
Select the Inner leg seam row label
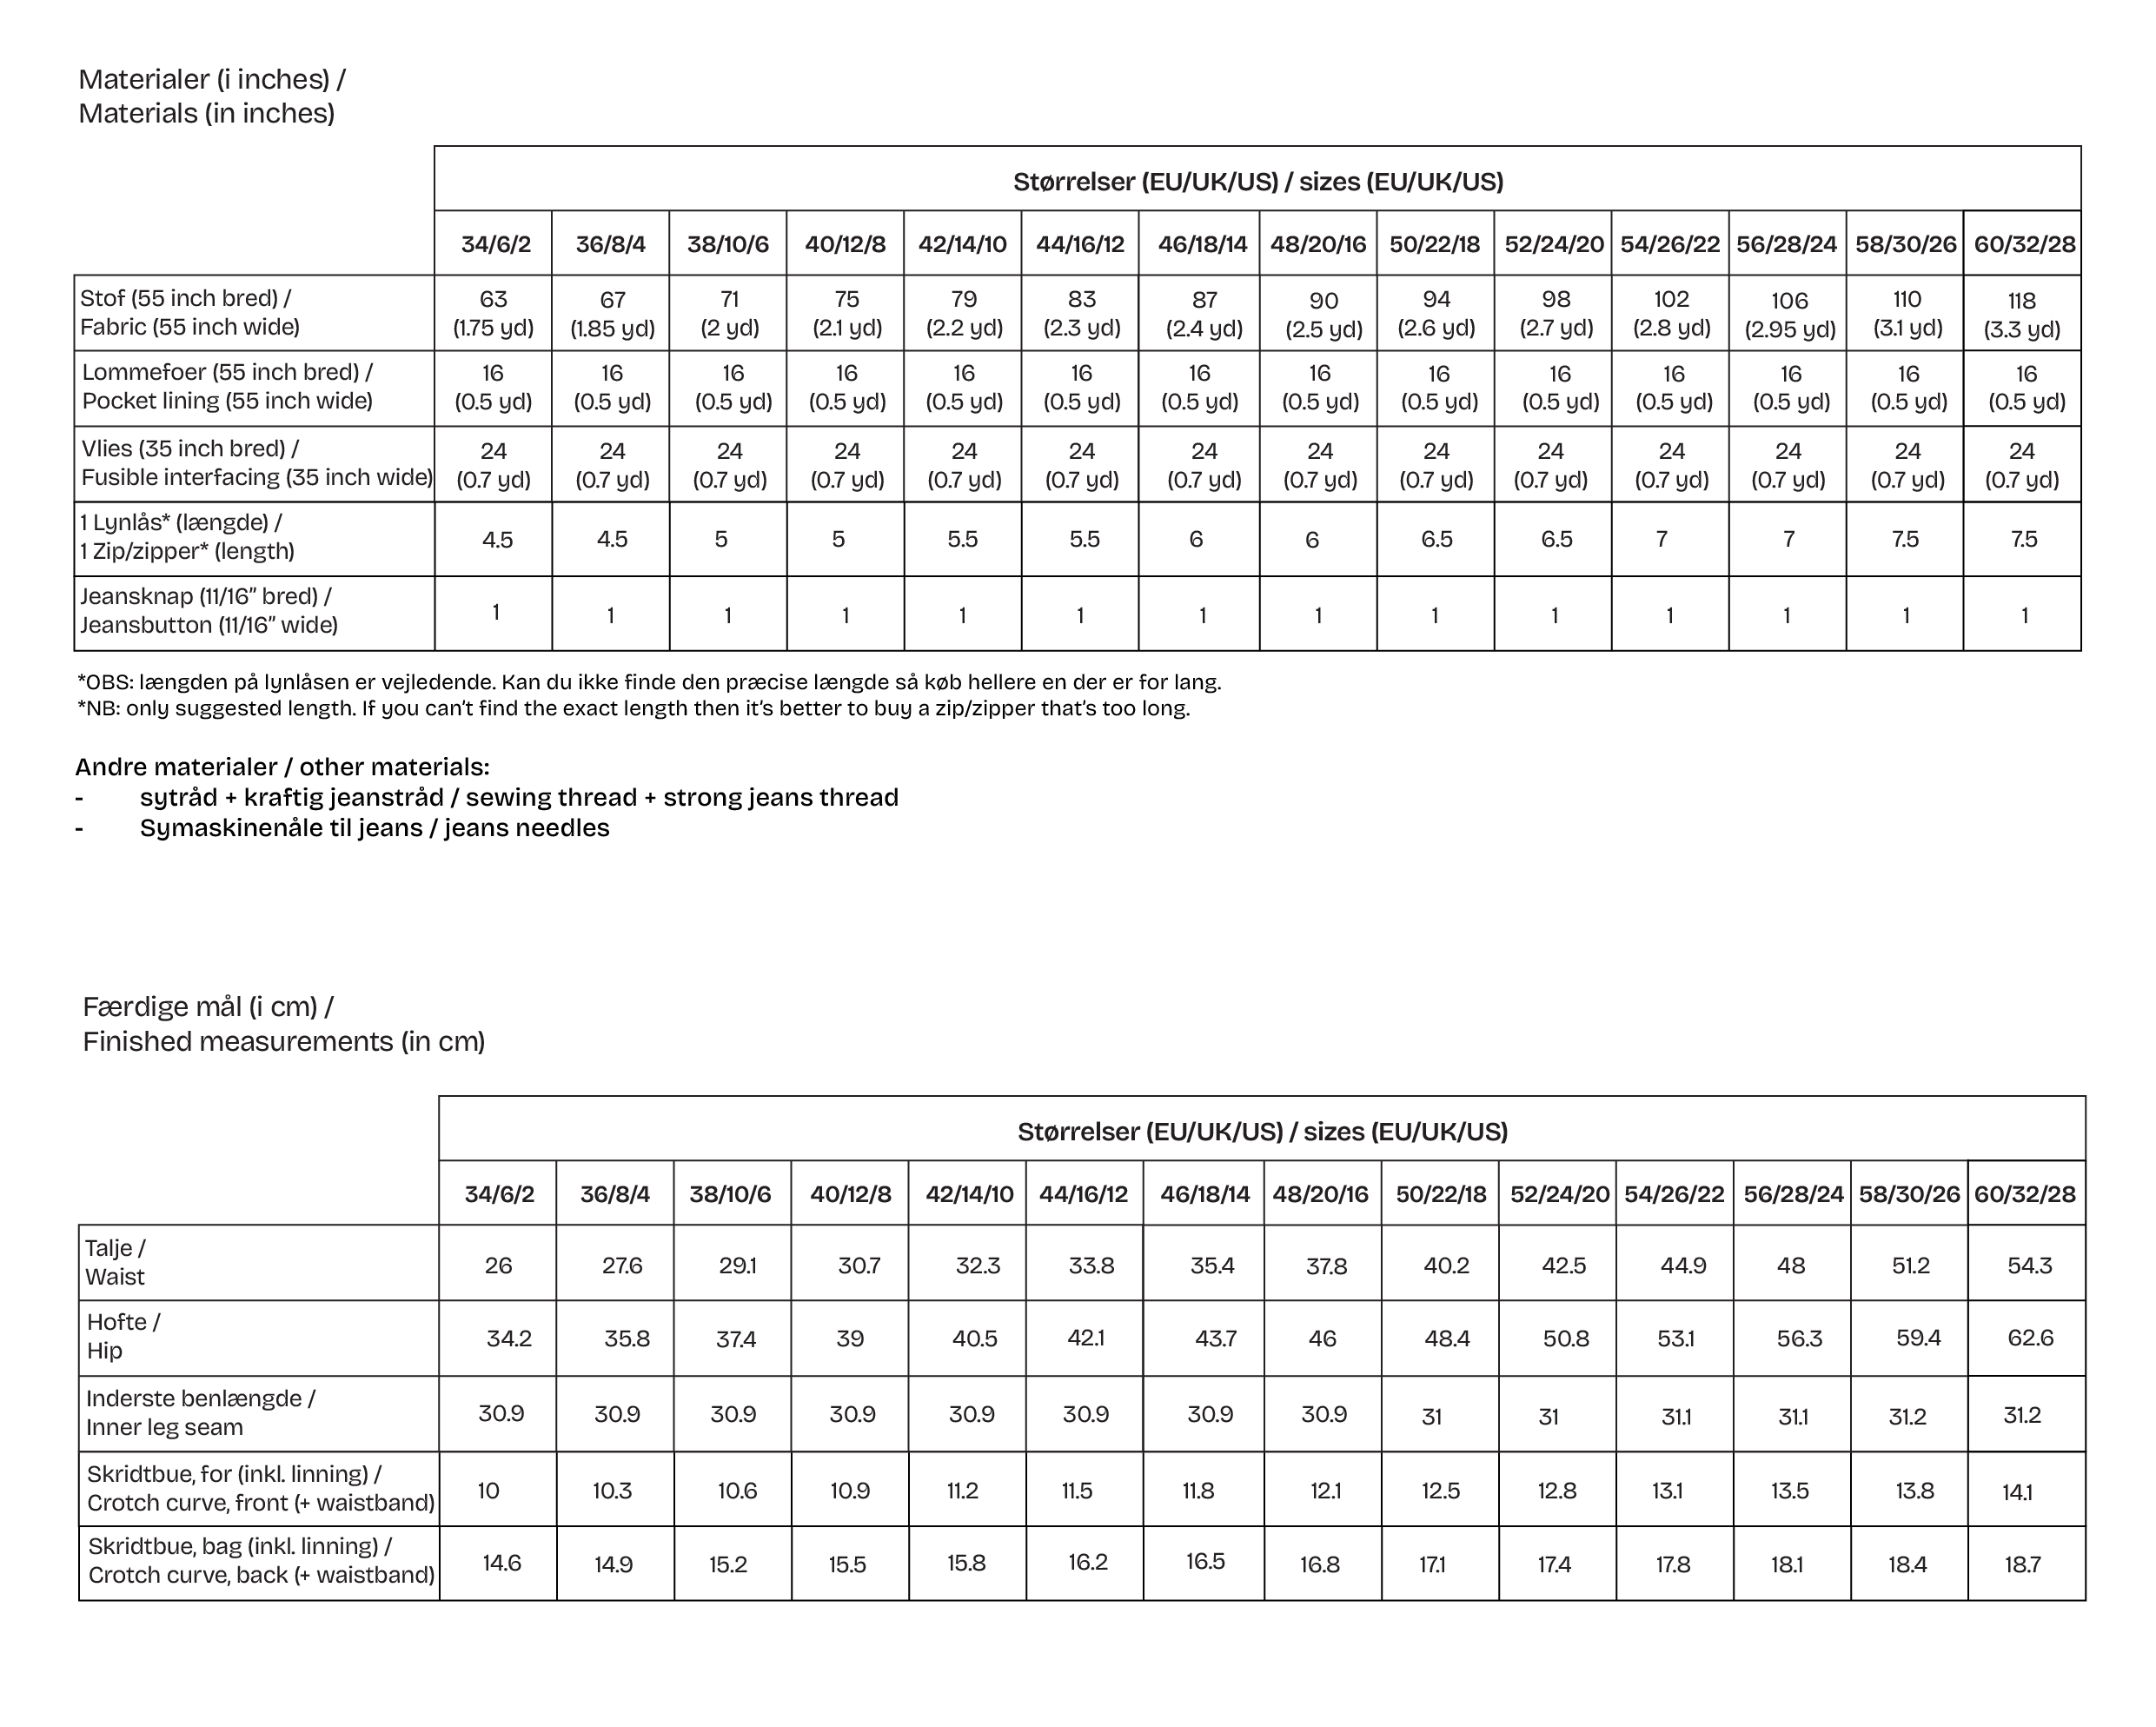[x=164, y=1426]
